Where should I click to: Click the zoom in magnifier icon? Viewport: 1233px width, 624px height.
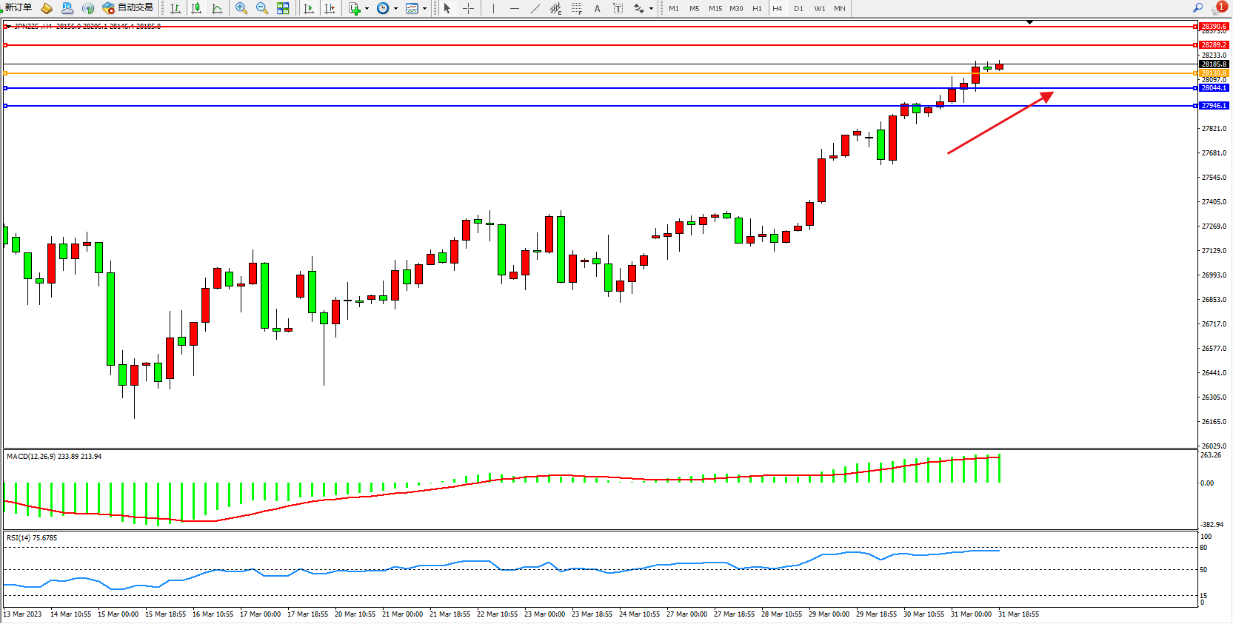click(x=241, y=8)
